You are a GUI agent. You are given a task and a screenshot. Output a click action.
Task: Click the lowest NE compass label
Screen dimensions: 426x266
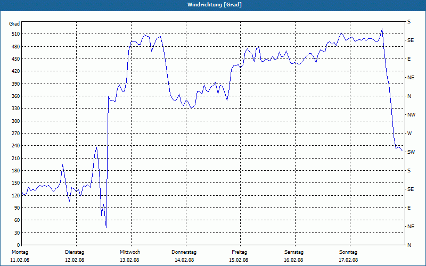click(x=411, y=227)
